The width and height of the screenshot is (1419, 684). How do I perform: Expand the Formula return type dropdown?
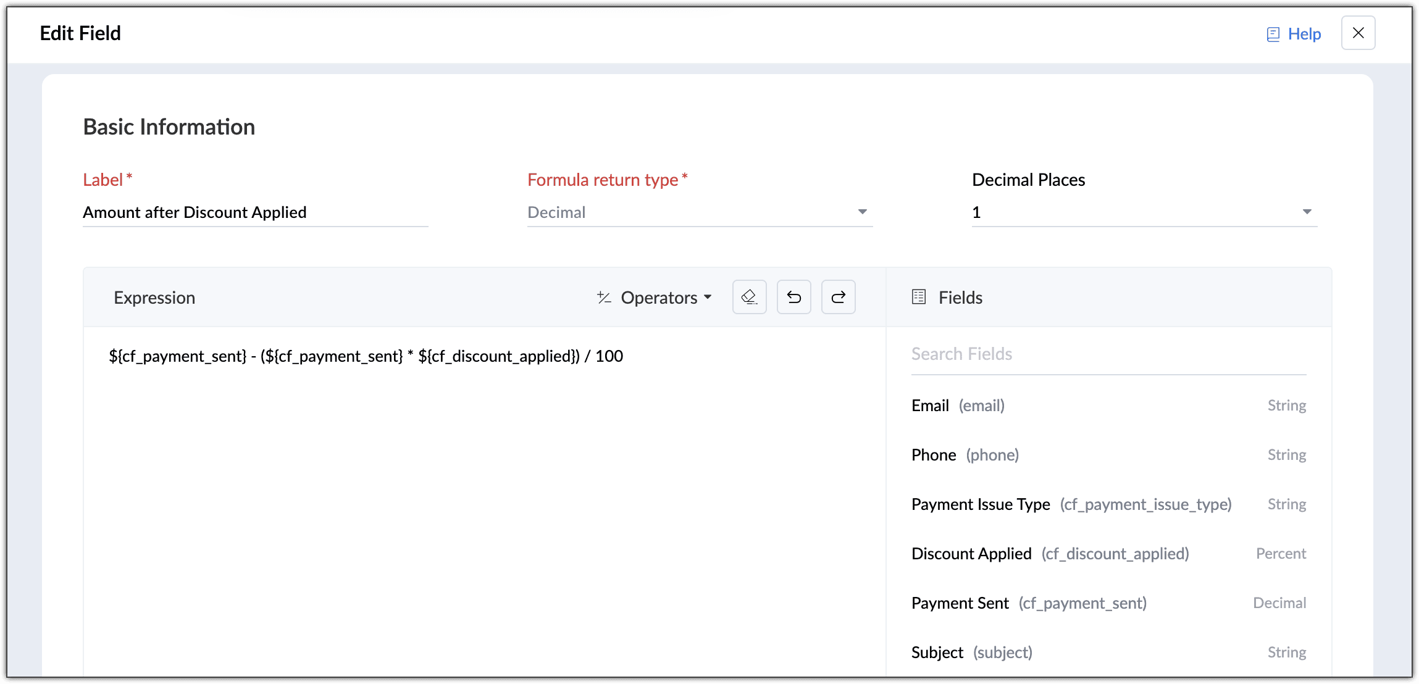click(x=700, y=212)
